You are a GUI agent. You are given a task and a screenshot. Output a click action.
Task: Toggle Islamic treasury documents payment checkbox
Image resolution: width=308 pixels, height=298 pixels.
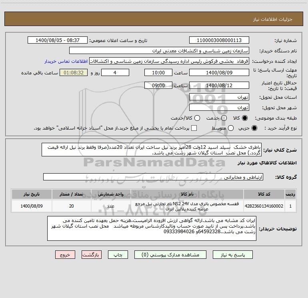[x=194, y=128]
